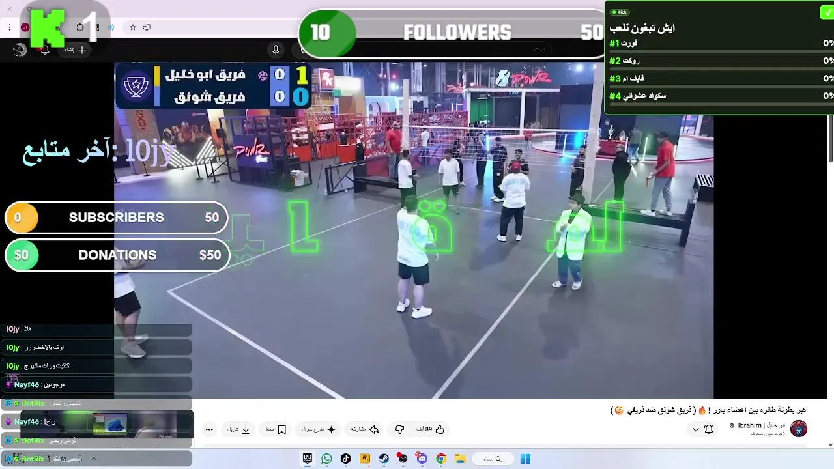Switch to Chrome in the taskbar
Screen dimensions: 834x469
pyautogui.click(x=440, y=459)
